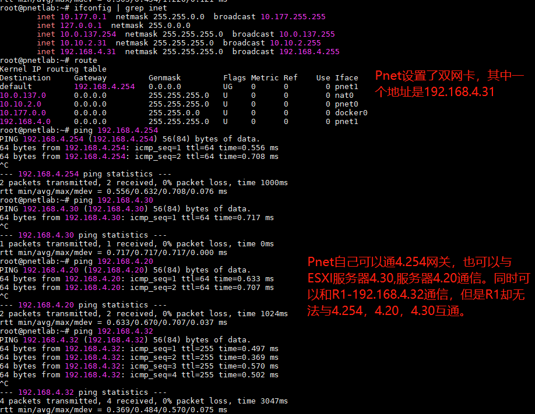
Task: Click the docker0 interface name
Action: click(x=351, y=113)
